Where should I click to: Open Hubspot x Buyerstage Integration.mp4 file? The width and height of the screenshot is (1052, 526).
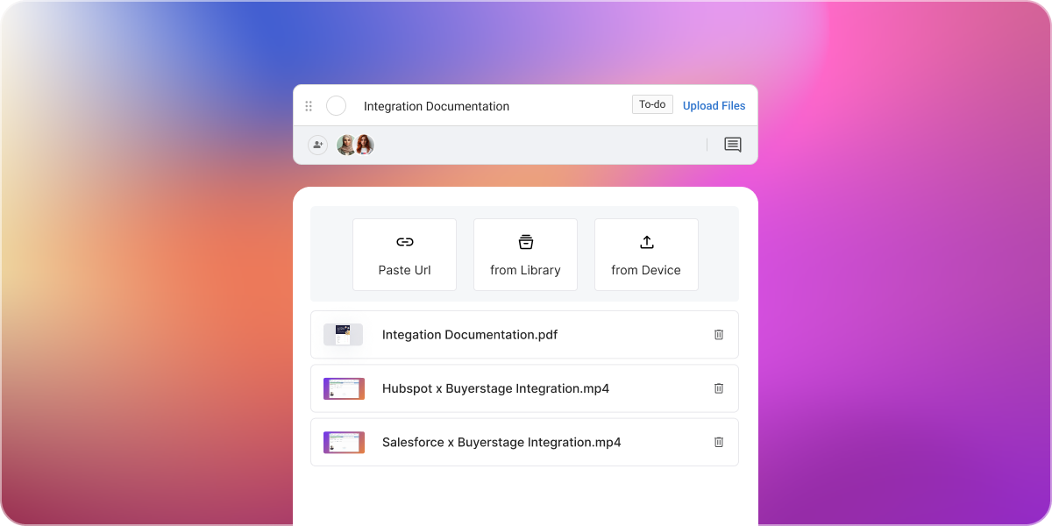(524, 388)
